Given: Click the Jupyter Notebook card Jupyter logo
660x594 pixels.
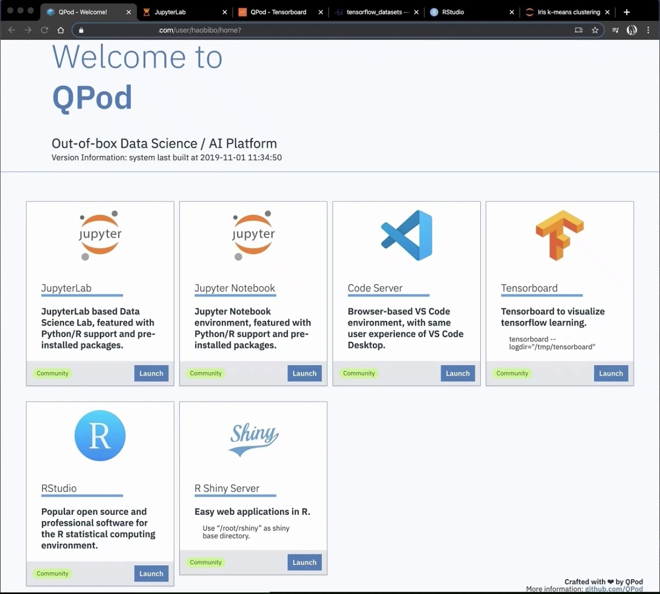Looking at the screenshot, I should click(x=253, y=235).
